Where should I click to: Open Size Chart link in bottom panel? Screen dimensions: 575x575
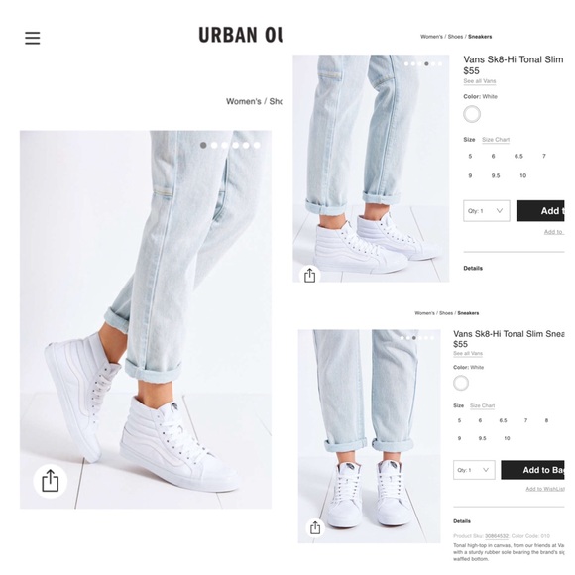click(x=482, y=405)
